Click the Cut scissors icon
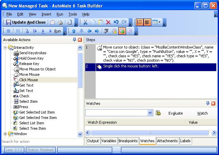Screen dimensions: 219x155 click(x=85, y=22)
